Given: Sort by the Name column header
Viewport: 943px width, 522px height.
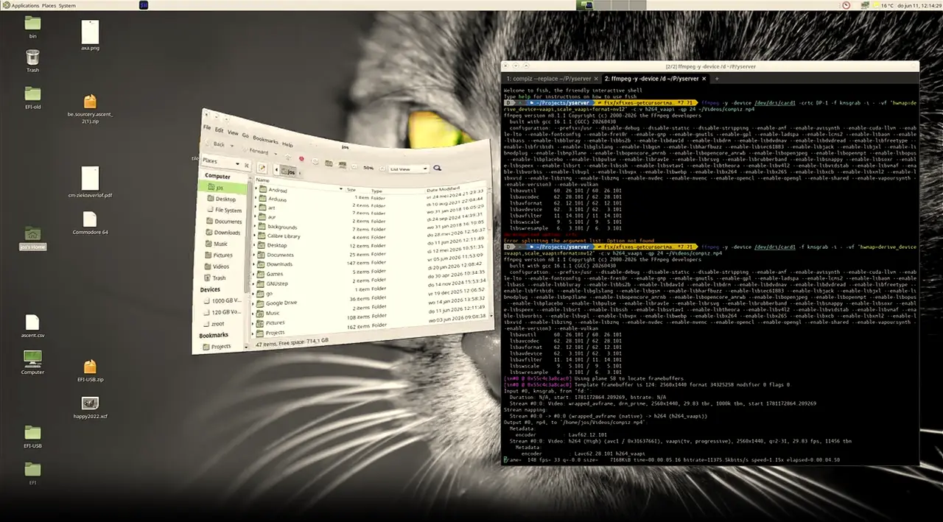Looking at the screenshot, I should [x=262, y=180].
